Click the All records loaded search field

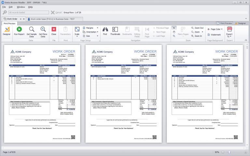[29, 12]
